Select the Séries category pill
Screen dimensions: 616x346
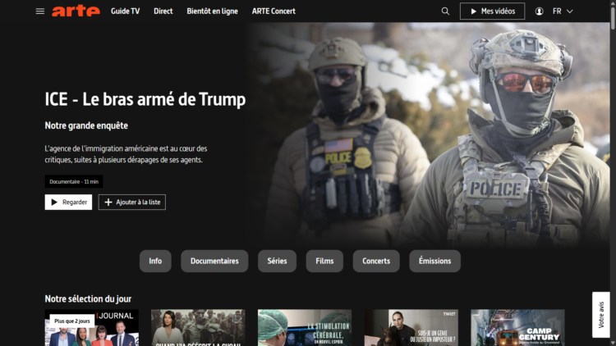click(277, 261)
